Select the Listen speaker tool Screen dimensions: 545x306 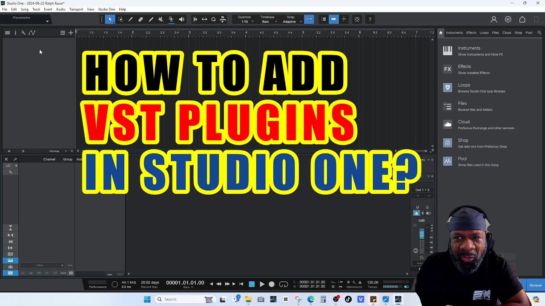(x=181, y=19)
